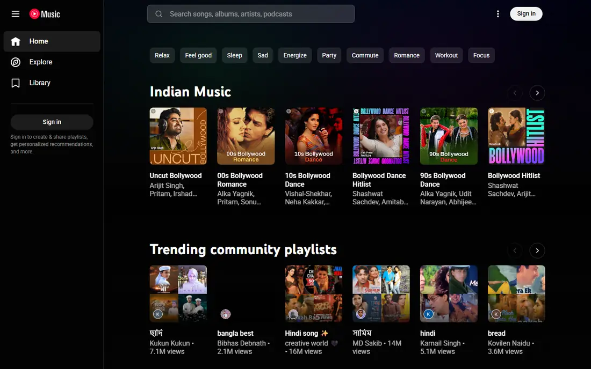The image size is (591, 369).
Task: Select the Workout mood chip
Action: 446,55
